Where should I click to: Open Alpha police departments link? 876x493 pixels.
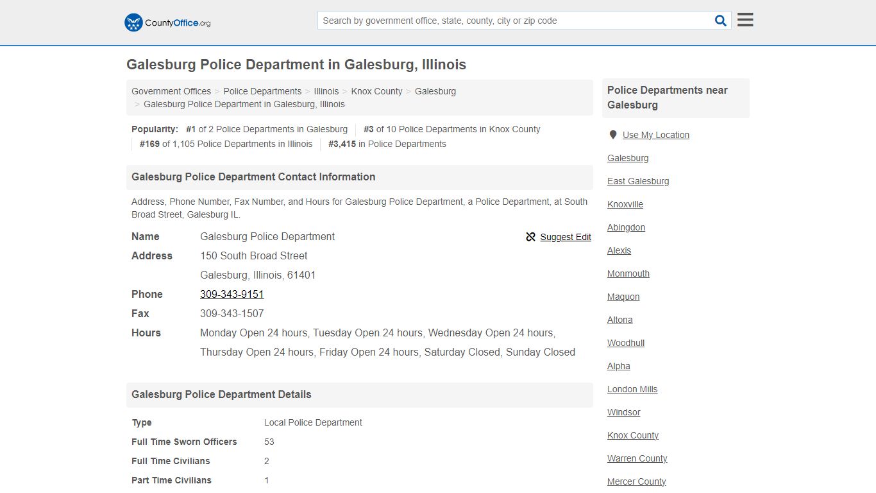pyautogui.click(x=619, y=366)
